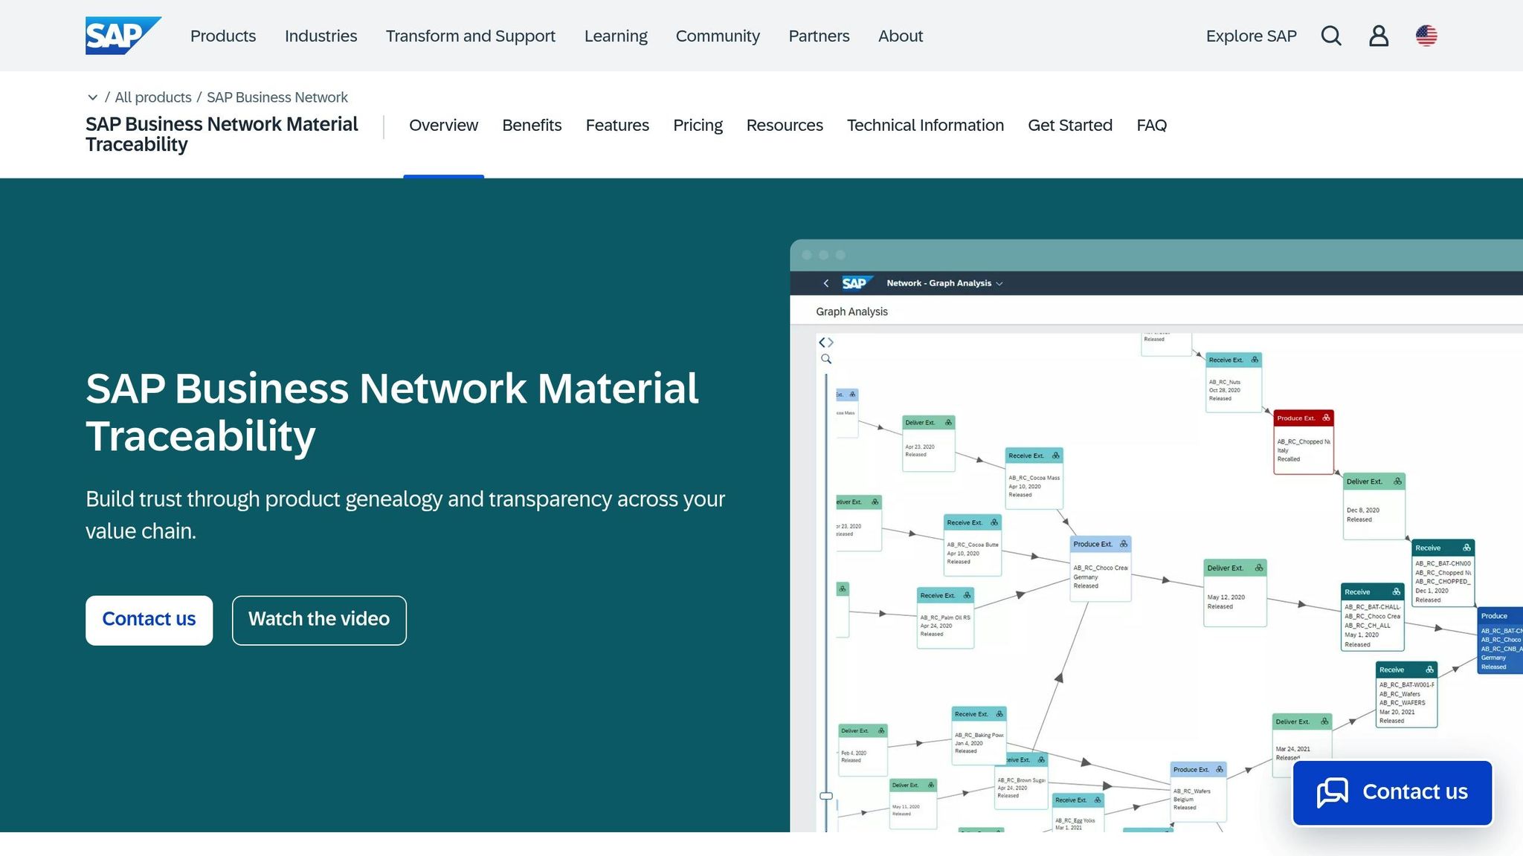Click the Deliver Ext. Apr 23, 2020 node icon
Viewport: 1523px width, 856px height.
[948, 422]
